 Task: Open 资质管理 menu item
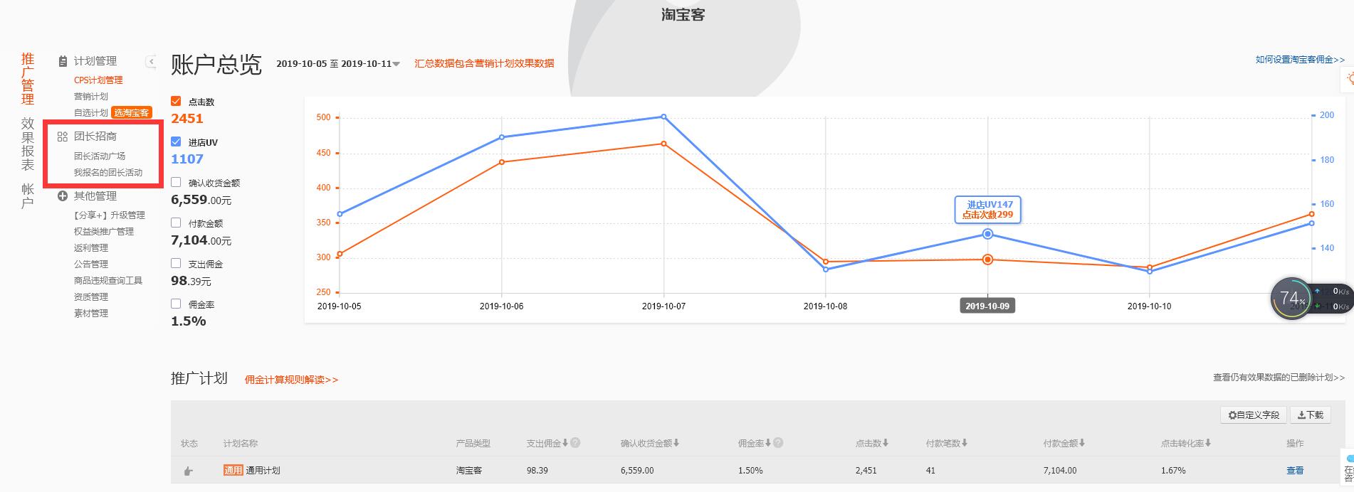pyautogui.click(x=91, y=297)
